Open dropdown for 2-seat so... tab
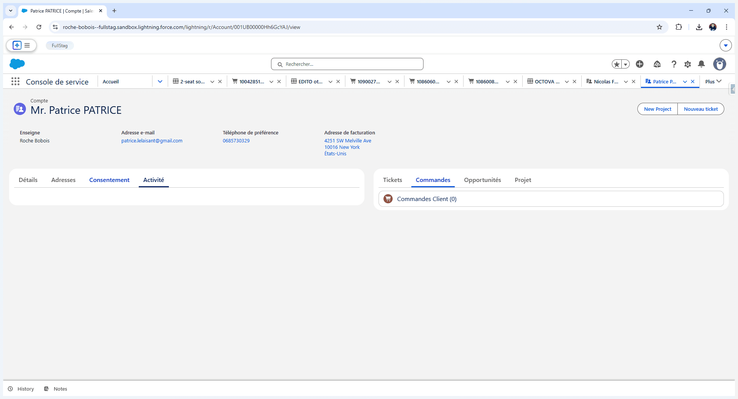 pyautogui.click(x=212, y=81)
